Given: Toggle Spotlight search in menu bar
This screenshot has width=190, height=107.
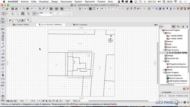Looking at the screenshot, I should 180,2.
